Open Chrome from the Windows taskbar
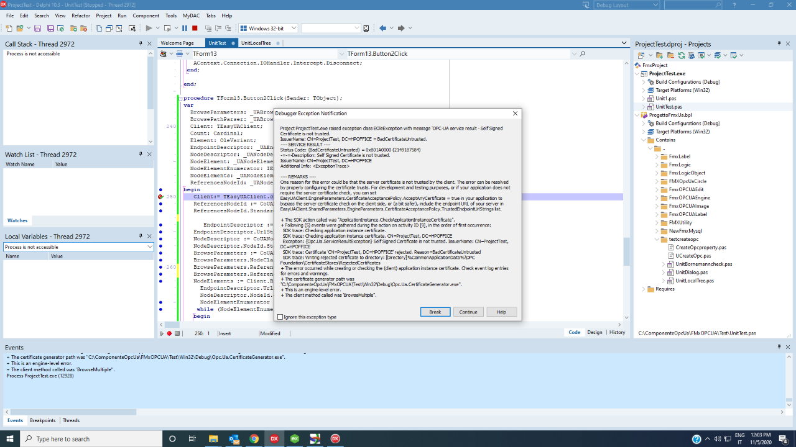796x447 pixels. point(254,438)
